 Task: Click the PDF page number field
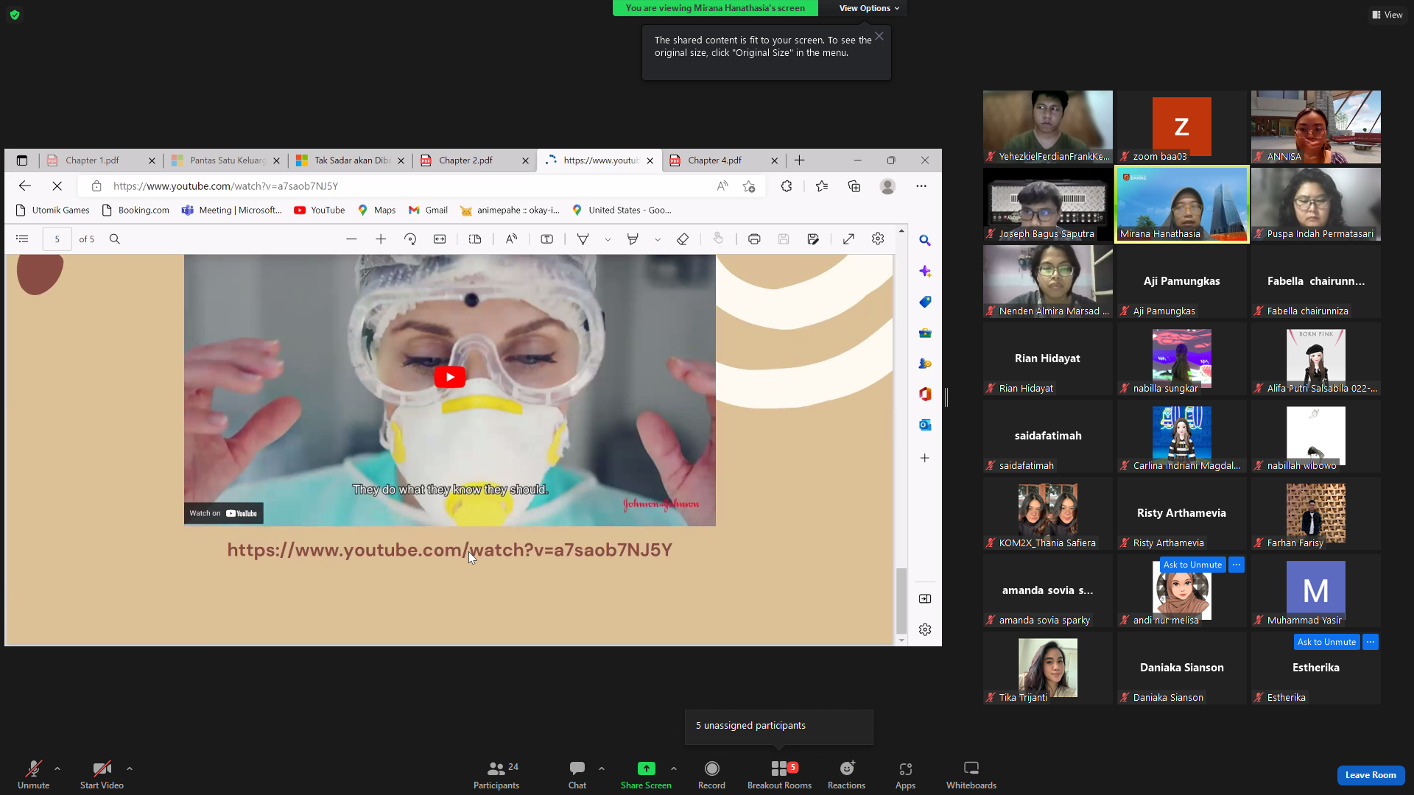(x=57, y=239)
